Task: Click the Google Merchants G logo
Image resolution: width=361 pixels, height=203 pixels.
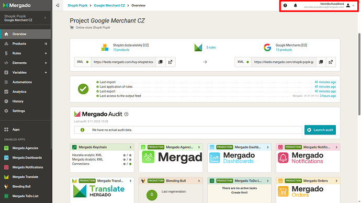Action: pyautogui.click(x=267, y=48)
